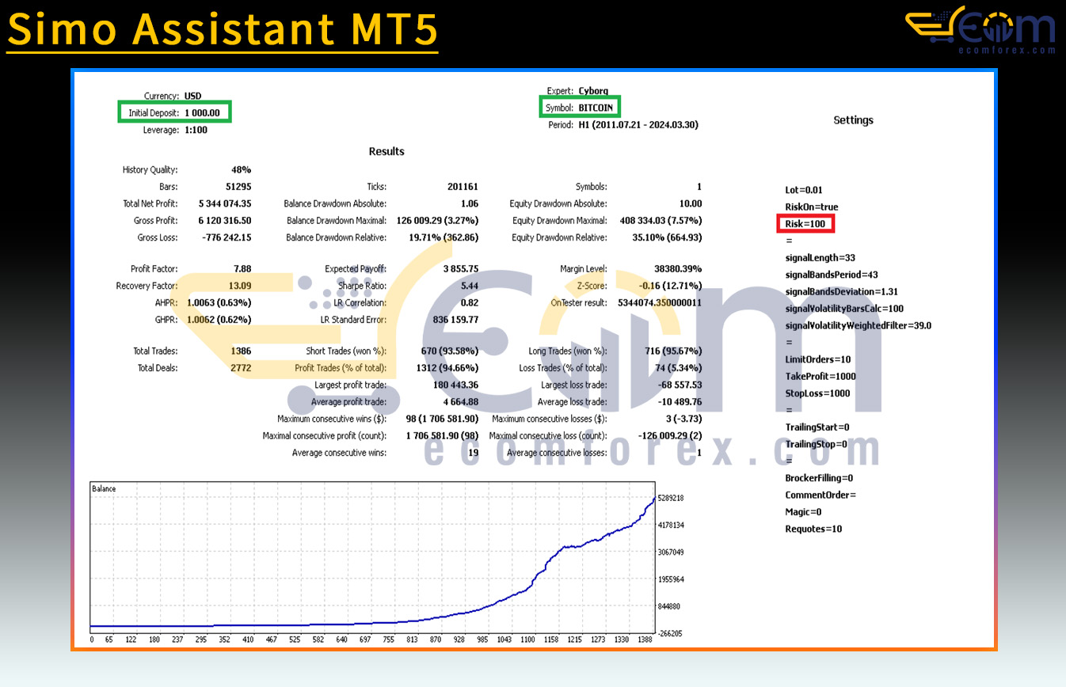Select Average profit trade '4 664.88'
Viewport: 1066px width, 687px height.
pos(459,402)
